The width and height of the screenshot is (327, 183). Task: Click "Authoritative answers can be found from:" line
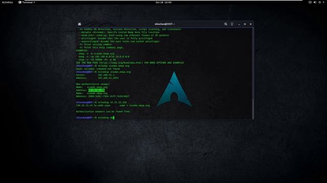(x=103, y=111)
